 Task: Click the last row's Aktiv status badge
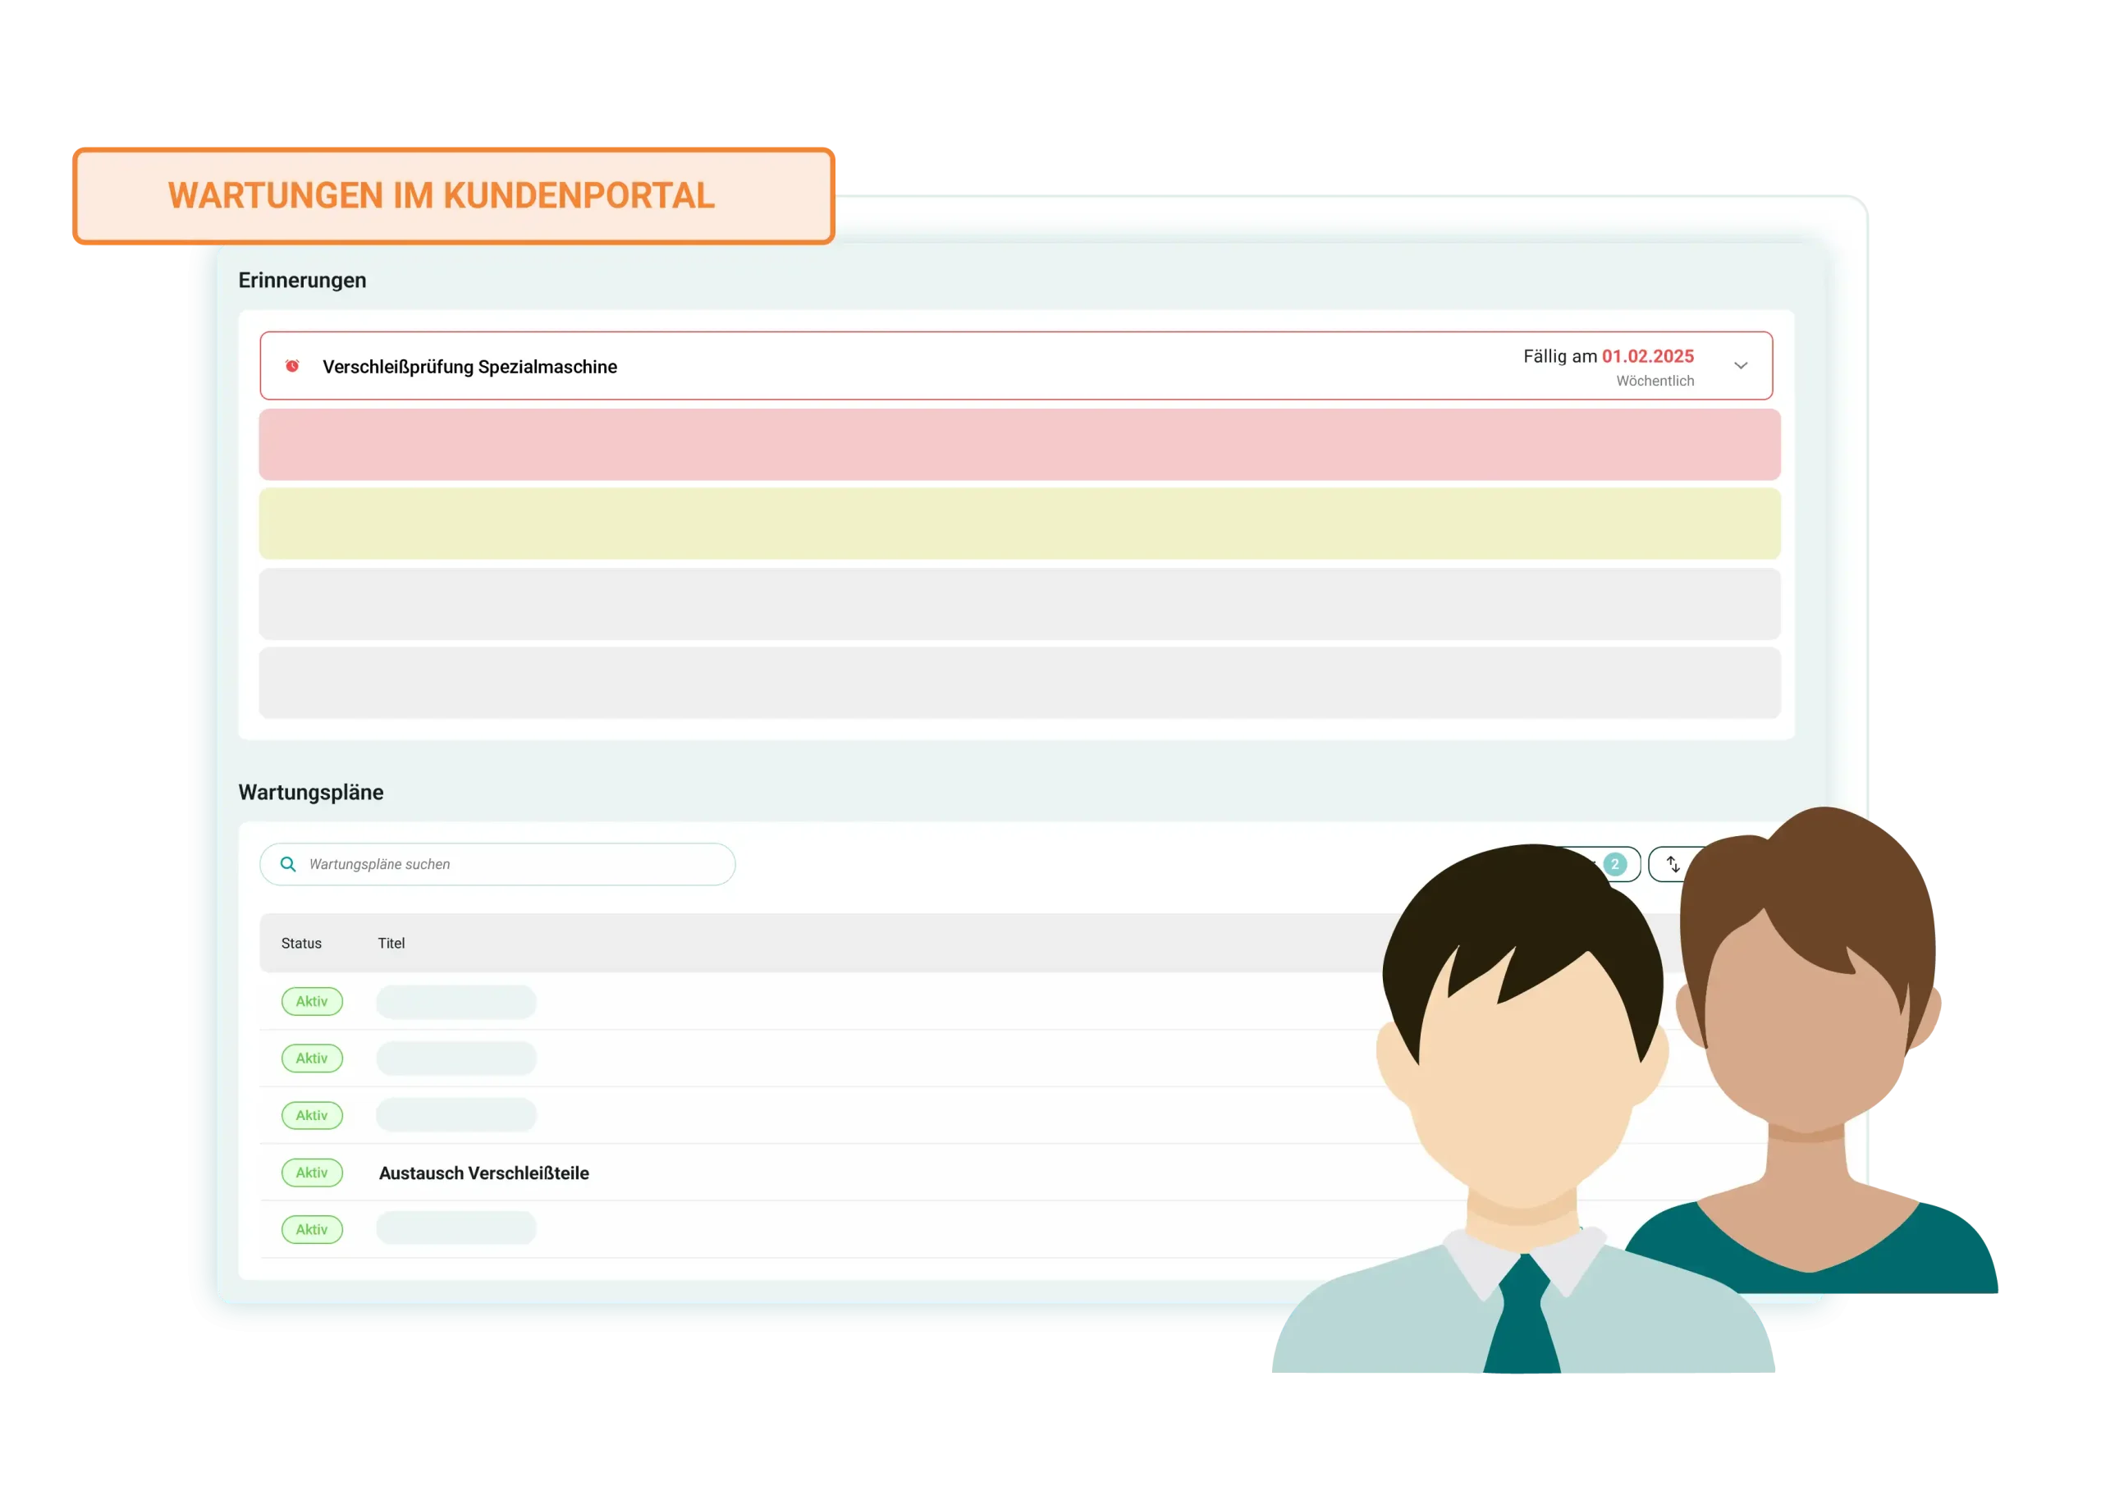tap(312, 1230)
